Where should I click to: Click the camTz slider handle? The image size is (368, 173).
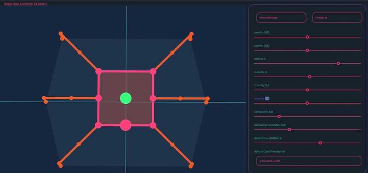338,63
